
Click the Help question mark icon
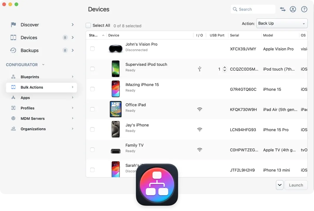coord(304,9)
